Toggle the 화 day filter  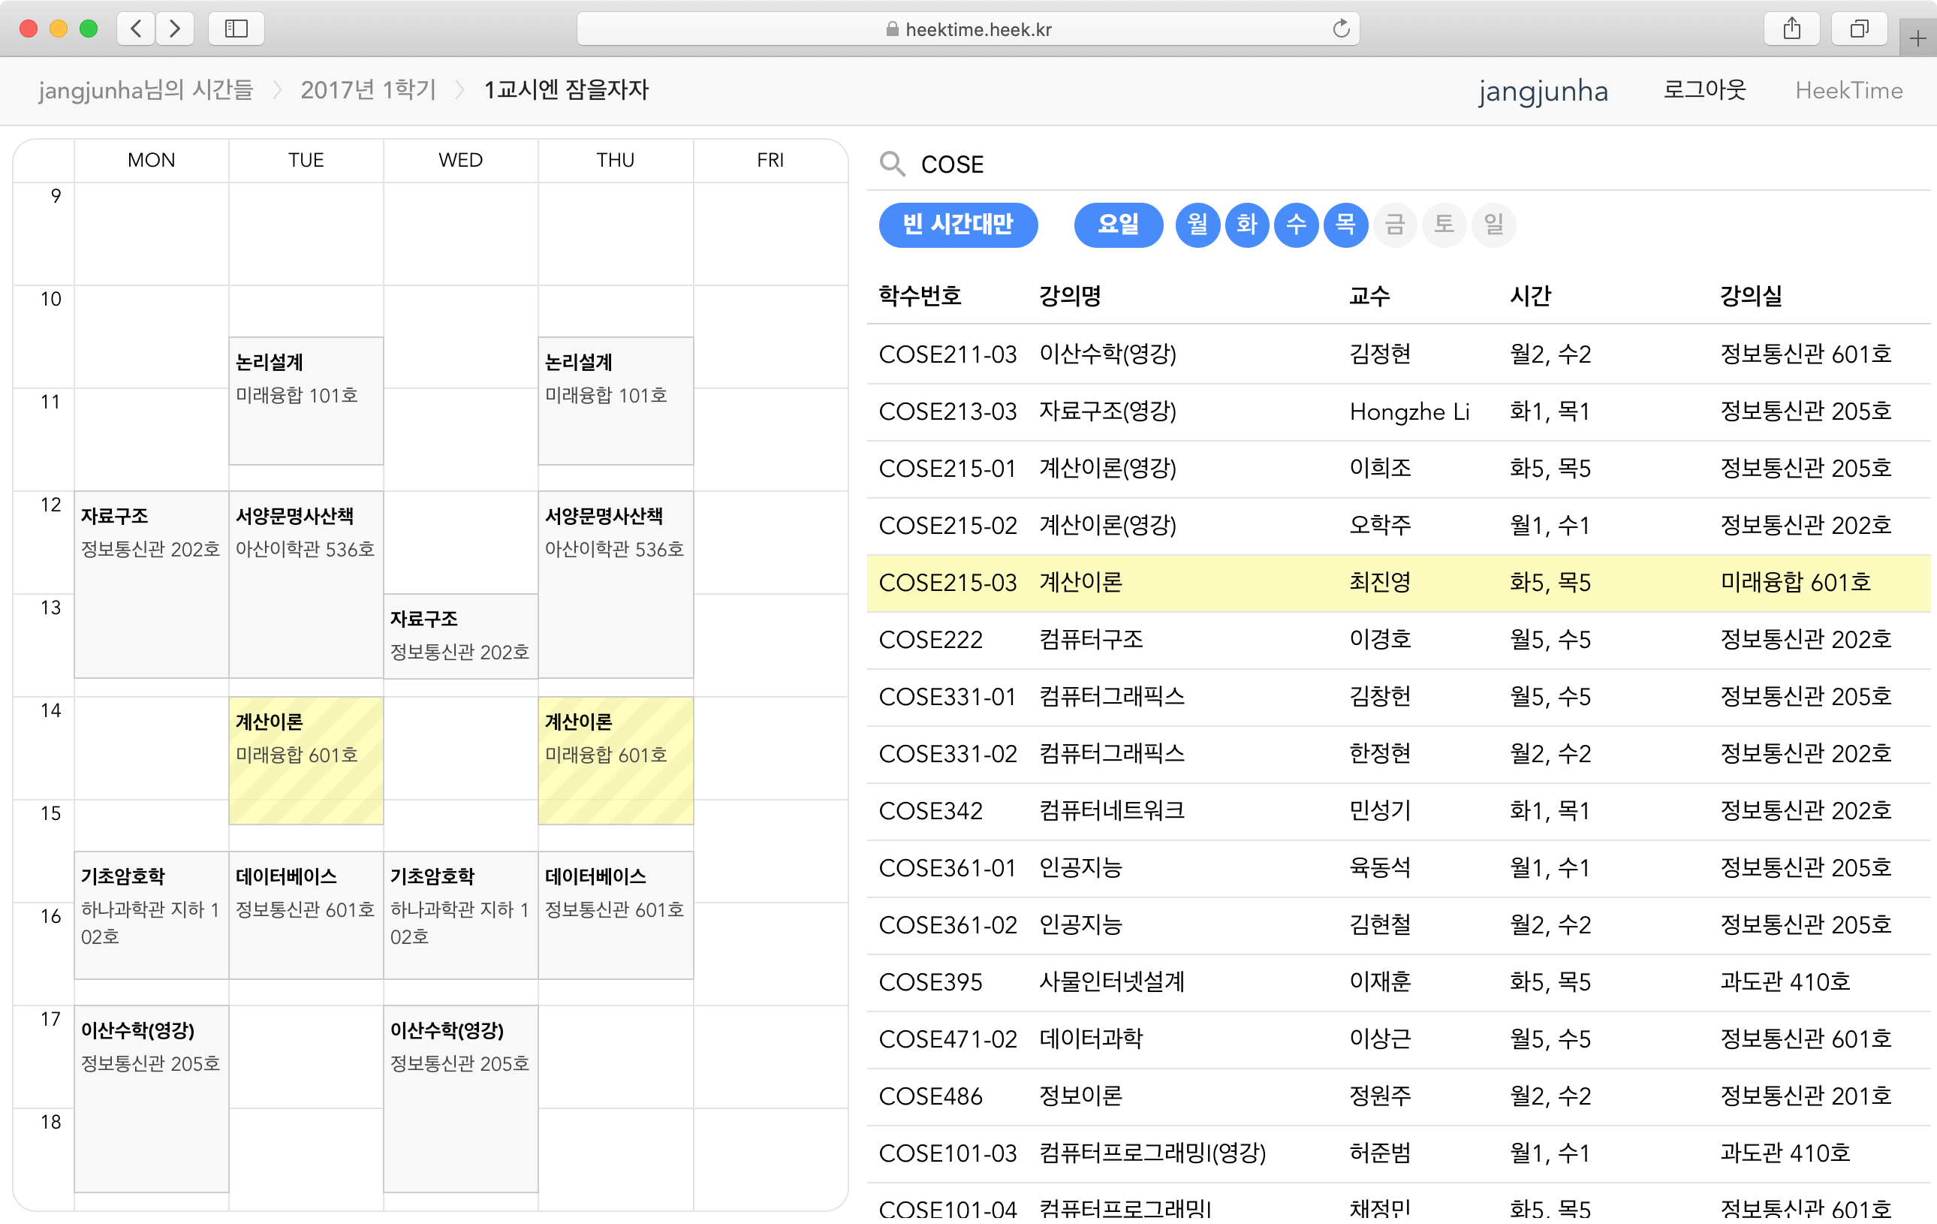pos(1247,225)
